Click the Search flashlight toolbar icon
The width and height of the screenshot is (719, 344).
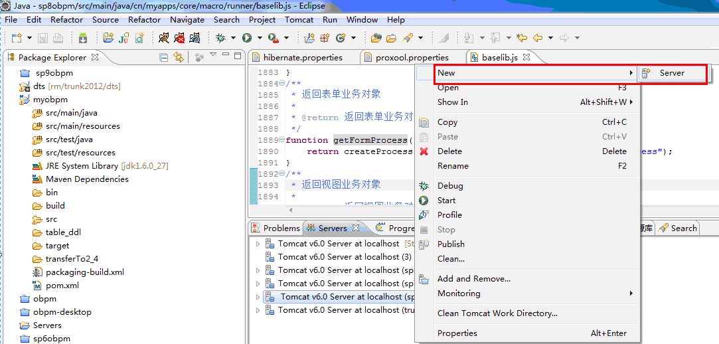point(407,38)
